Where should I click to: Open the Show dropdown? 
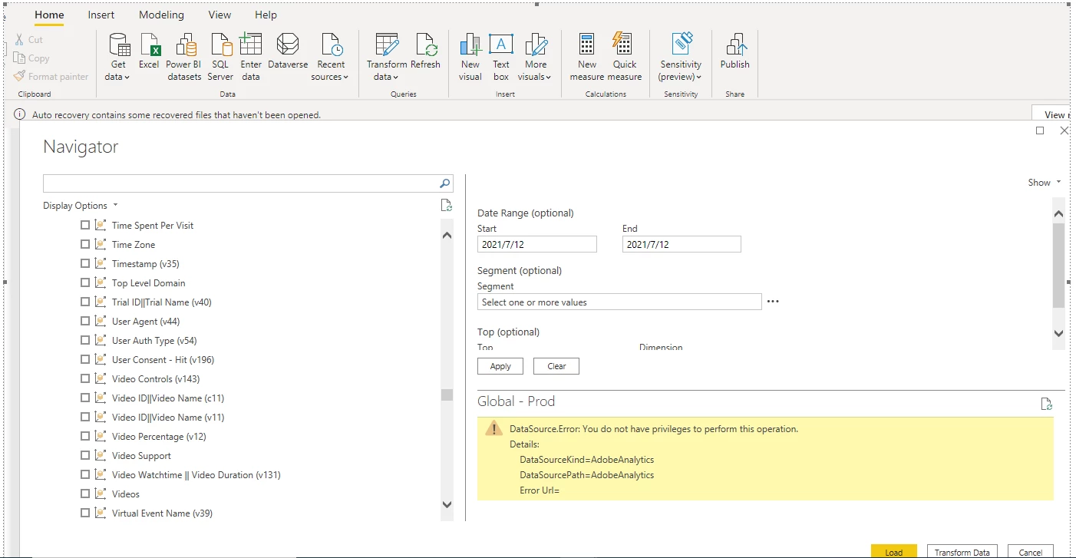1045,183
